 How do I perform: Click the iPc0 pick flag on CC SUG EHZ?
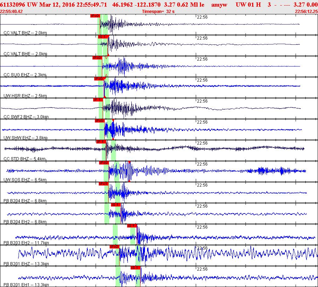tap(97, 57)
